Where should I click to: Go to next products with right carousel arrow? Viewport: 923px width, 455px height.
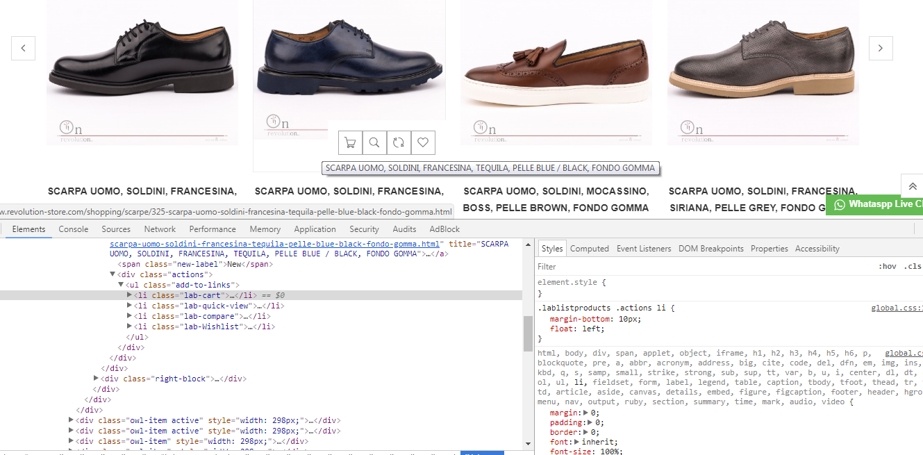pos(881,48)
